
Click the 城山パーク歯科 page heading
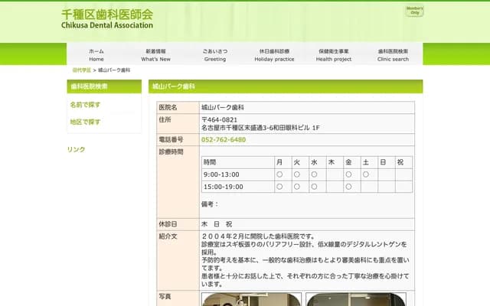coord(286,86)
